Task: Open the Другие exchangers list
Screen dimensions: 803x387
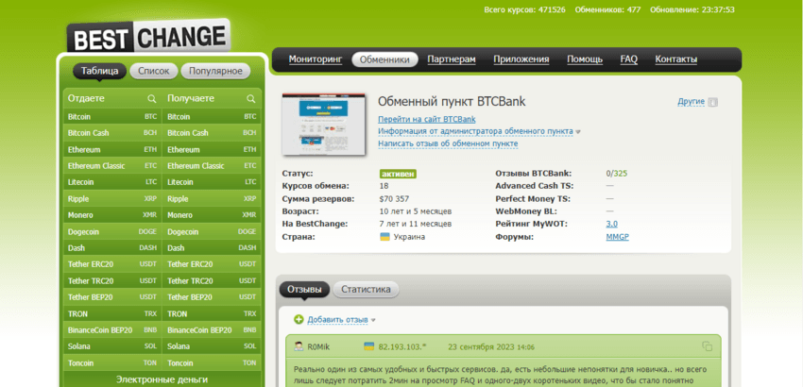Action: coord(691,102)
